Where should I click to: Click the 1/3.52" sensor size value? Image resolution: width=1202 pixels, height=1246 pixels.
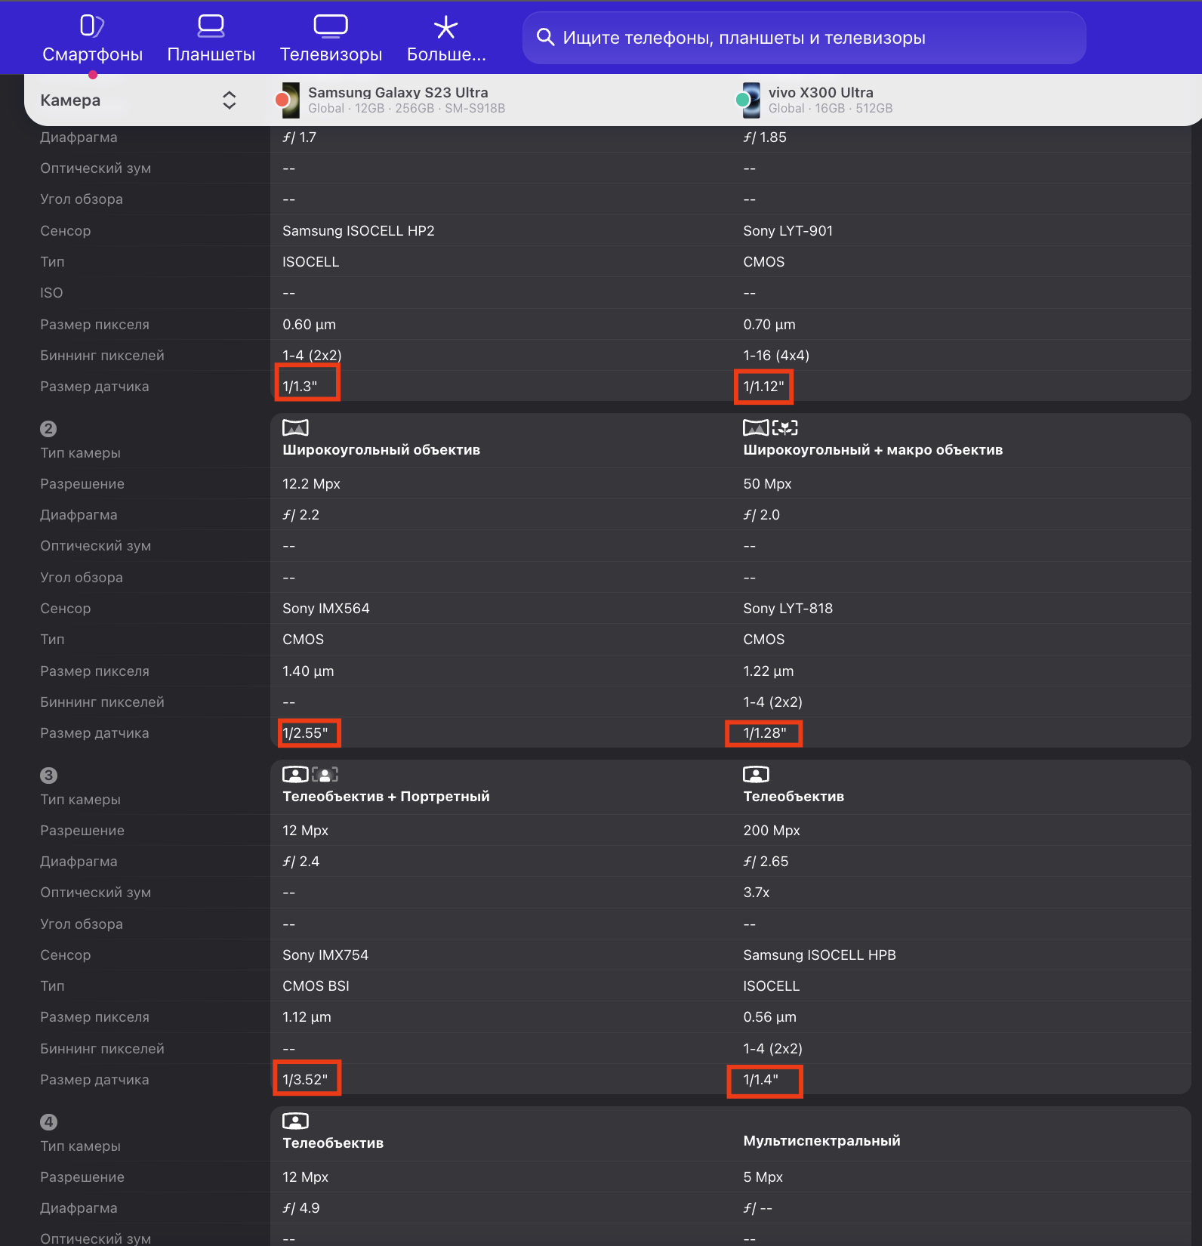click(x=305, y=1080)
